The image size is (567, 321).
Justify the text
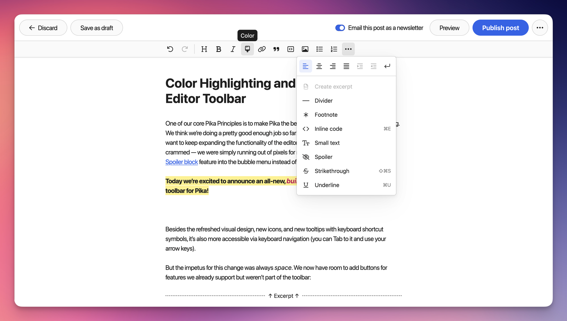click(x=346, y=66)
